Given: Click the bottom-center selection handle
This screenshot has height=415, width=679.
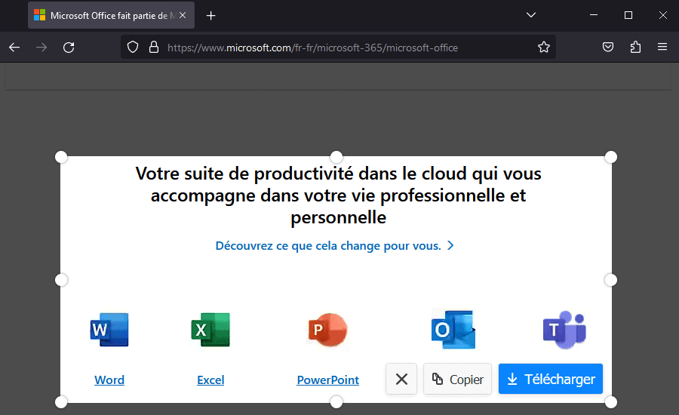Looking at the screenshot, I should point(336,402).
